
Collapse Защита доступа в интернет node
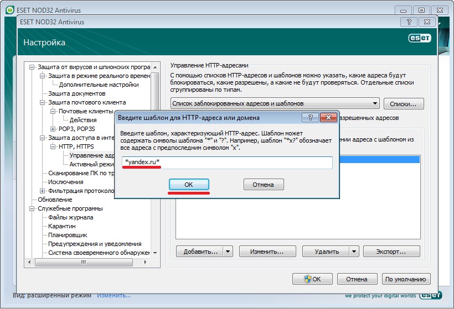tap(42, 138)
